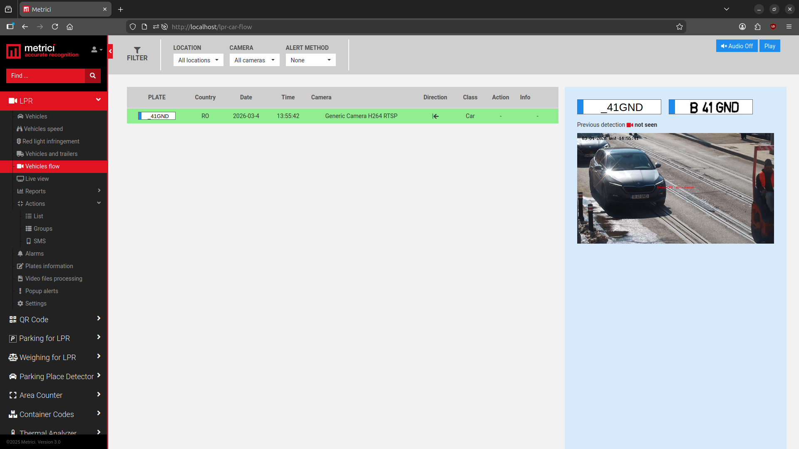Image resolution: width=799 pixels, height=449 pixels.
Task: Open Live view page
Action: coord(37,179)
